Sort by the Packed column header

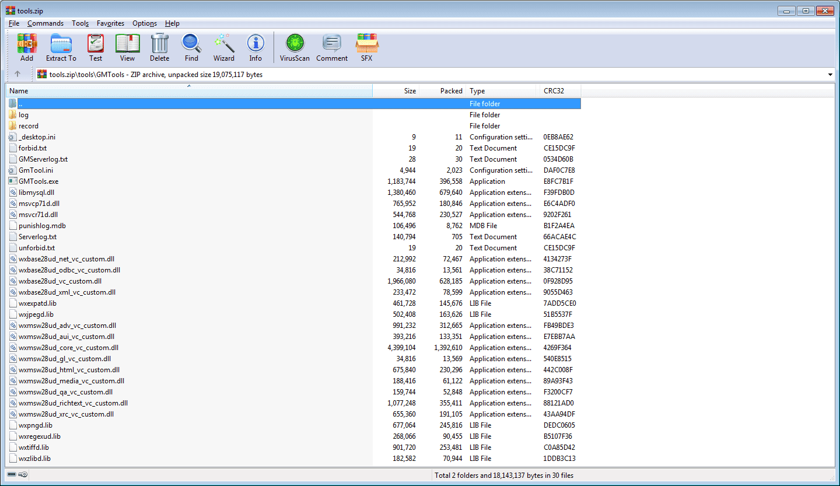click(442, 91)
